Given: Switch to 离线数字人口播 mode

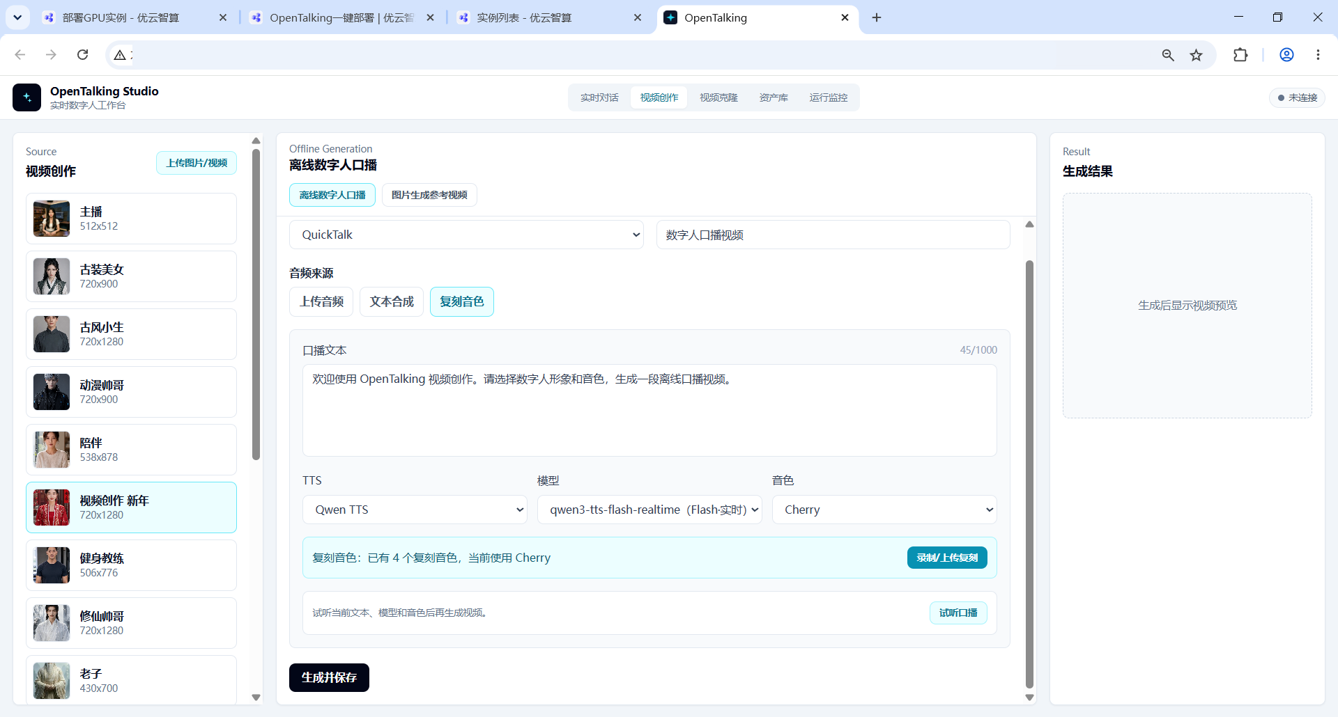Looking at the screenshot, I should 332,195.
